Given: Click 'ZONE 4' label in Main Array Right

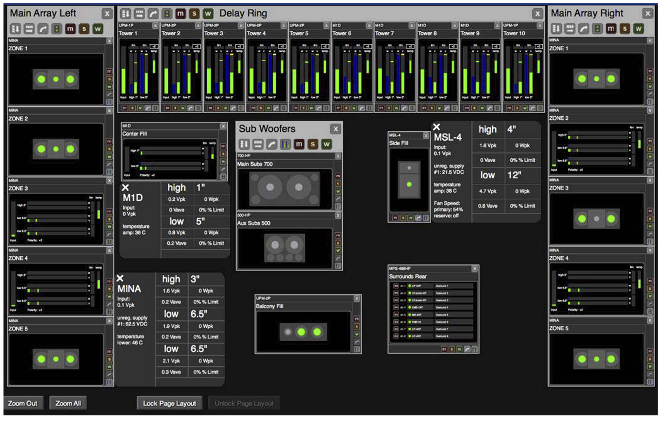Looking at the screenshot, I should (x=559, y=258).
